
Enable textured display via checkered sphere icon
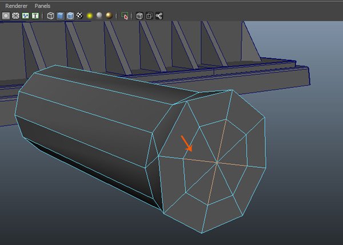pos(79,16)
